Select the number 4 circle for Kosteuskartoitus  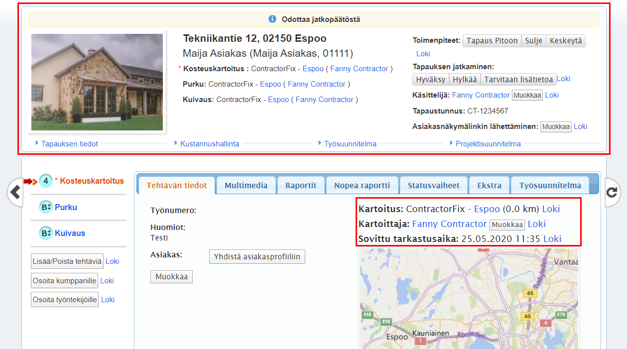pos(46,181)
